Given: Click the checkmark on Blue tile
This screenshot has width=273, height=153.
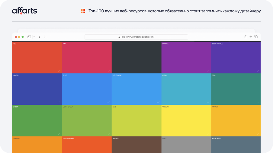Looking at the screenshot, I should 109,102.
